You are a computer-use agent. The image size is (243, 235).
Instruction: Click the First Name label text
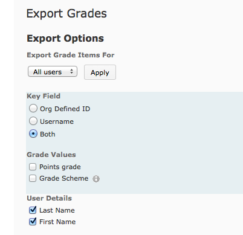[x=57, y=222]
